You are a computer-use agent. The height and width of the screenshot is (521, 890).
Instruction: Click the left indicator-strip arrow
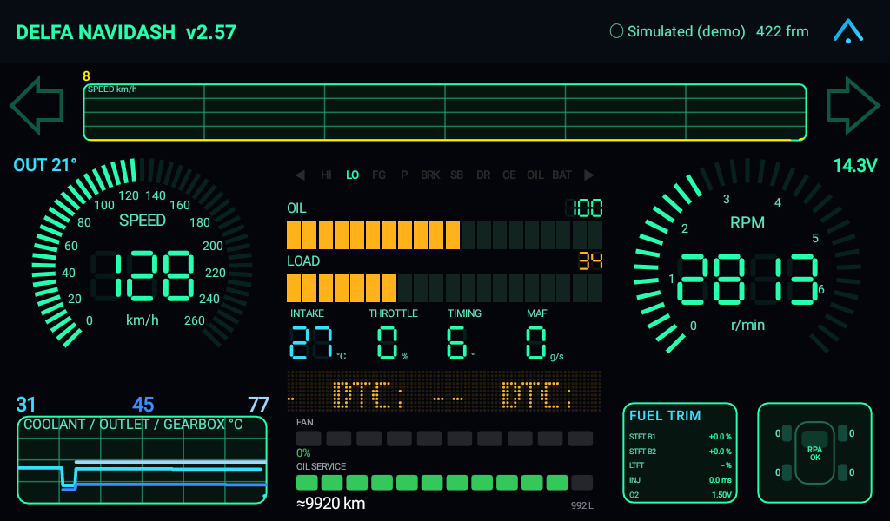click(x=300, y=175)
